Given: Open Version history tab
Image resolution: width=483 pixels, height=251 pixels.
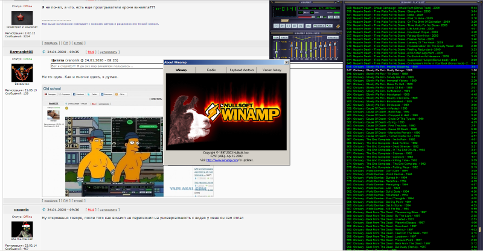Looking at the screenshot, I should (x=272, y=70).
